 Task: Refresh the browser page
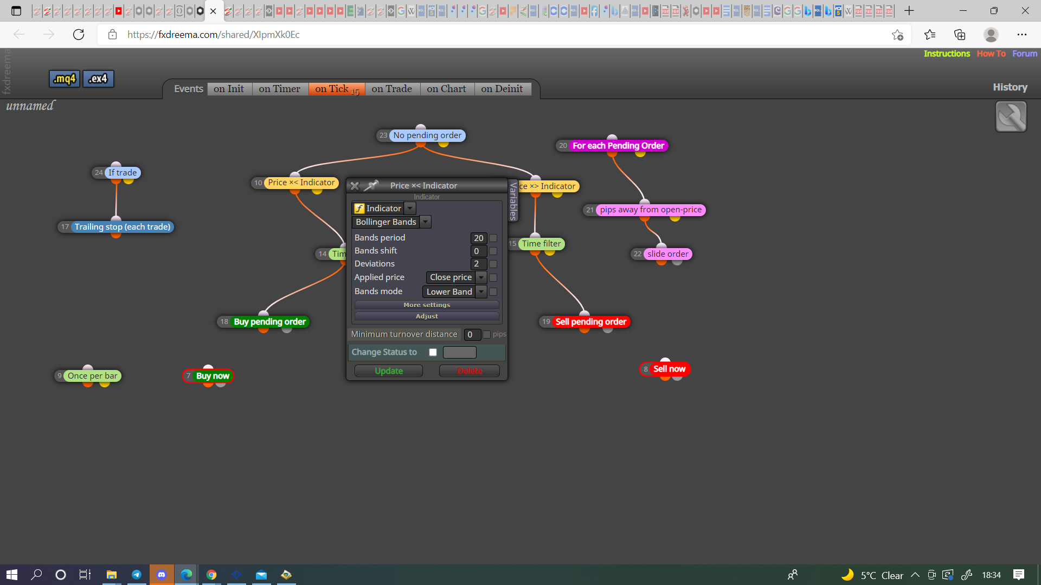tap(79, 35)
